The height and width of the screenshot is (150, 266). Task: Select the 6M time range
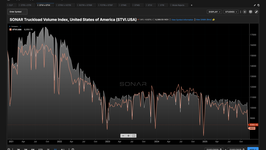[x=33, y=149]
